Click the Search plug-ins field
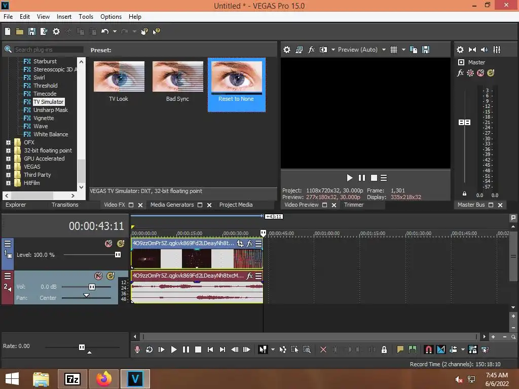 point(48,50)
